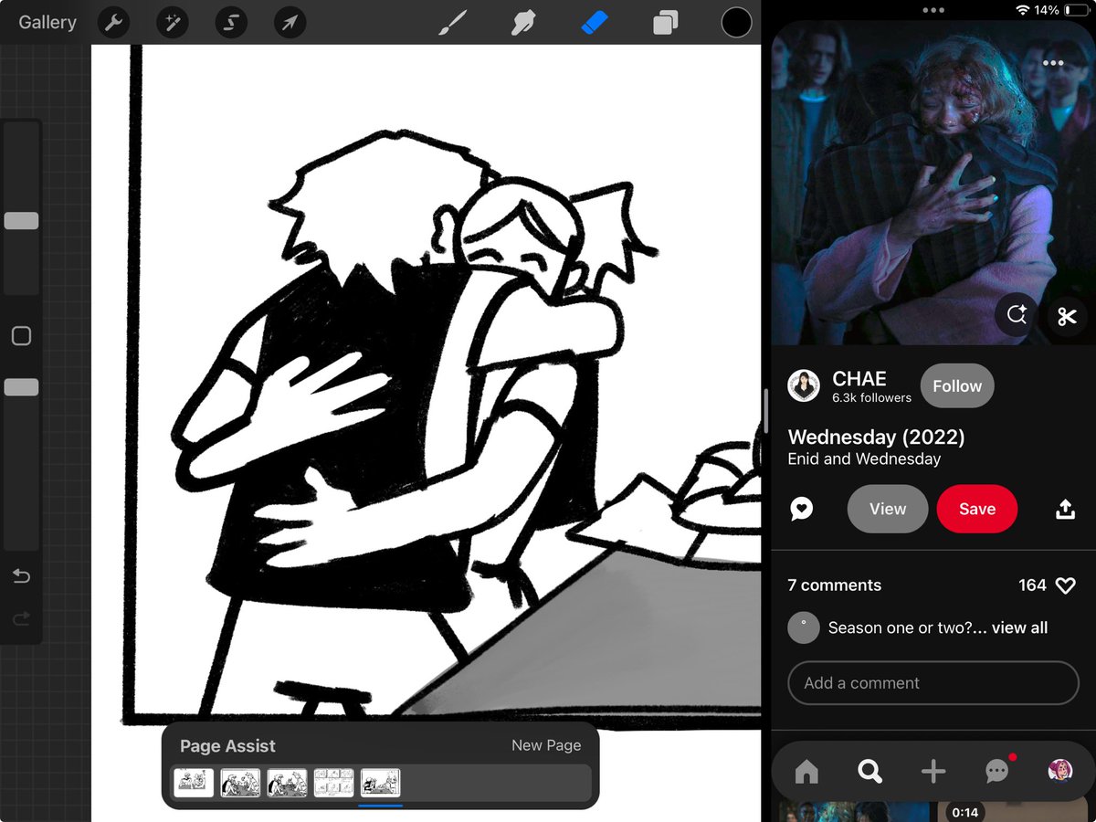The image size is (1096, 822).
Task: Open the Pinterest Search tab
Action: [x=870, y=773]
